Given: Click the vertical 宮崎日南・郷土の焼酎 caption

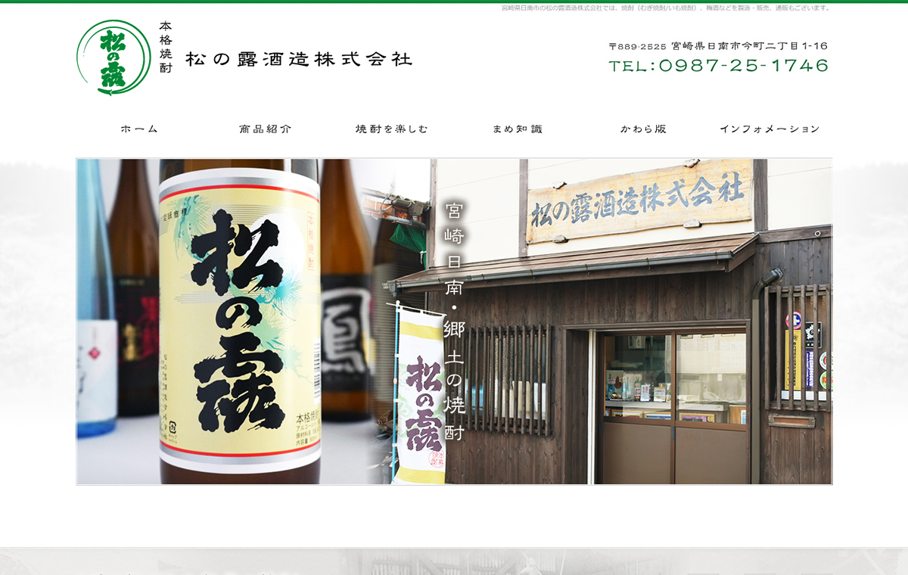Looking at the screenshot, I should 454,322.
